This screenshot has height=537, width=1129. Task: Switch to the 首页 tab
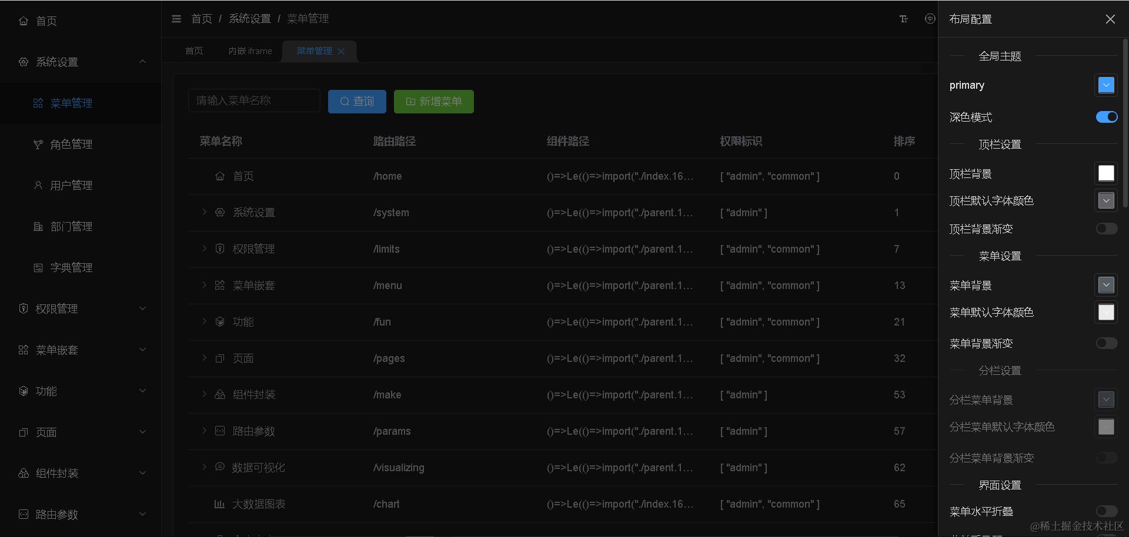tap(194, 51)
